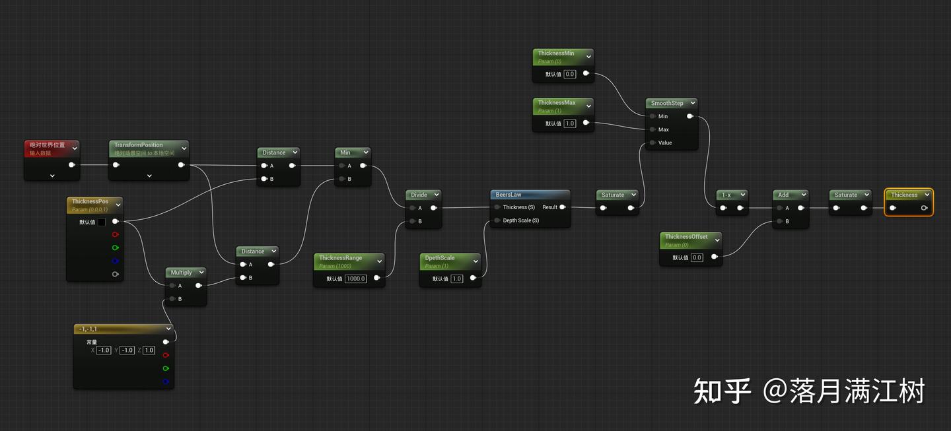Select the Min node title

345,152
